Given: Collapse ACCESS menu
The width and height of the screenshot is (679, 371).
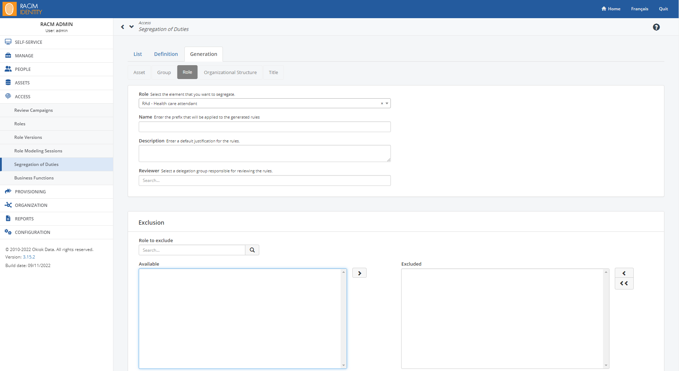Looking at the screenshot, I should click(x=57, y=96).
